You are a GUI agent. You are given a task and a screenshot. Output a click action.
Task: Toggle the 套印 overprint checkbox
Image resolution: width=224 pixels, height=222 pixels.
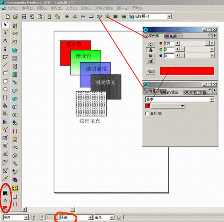tap(147, 113)
